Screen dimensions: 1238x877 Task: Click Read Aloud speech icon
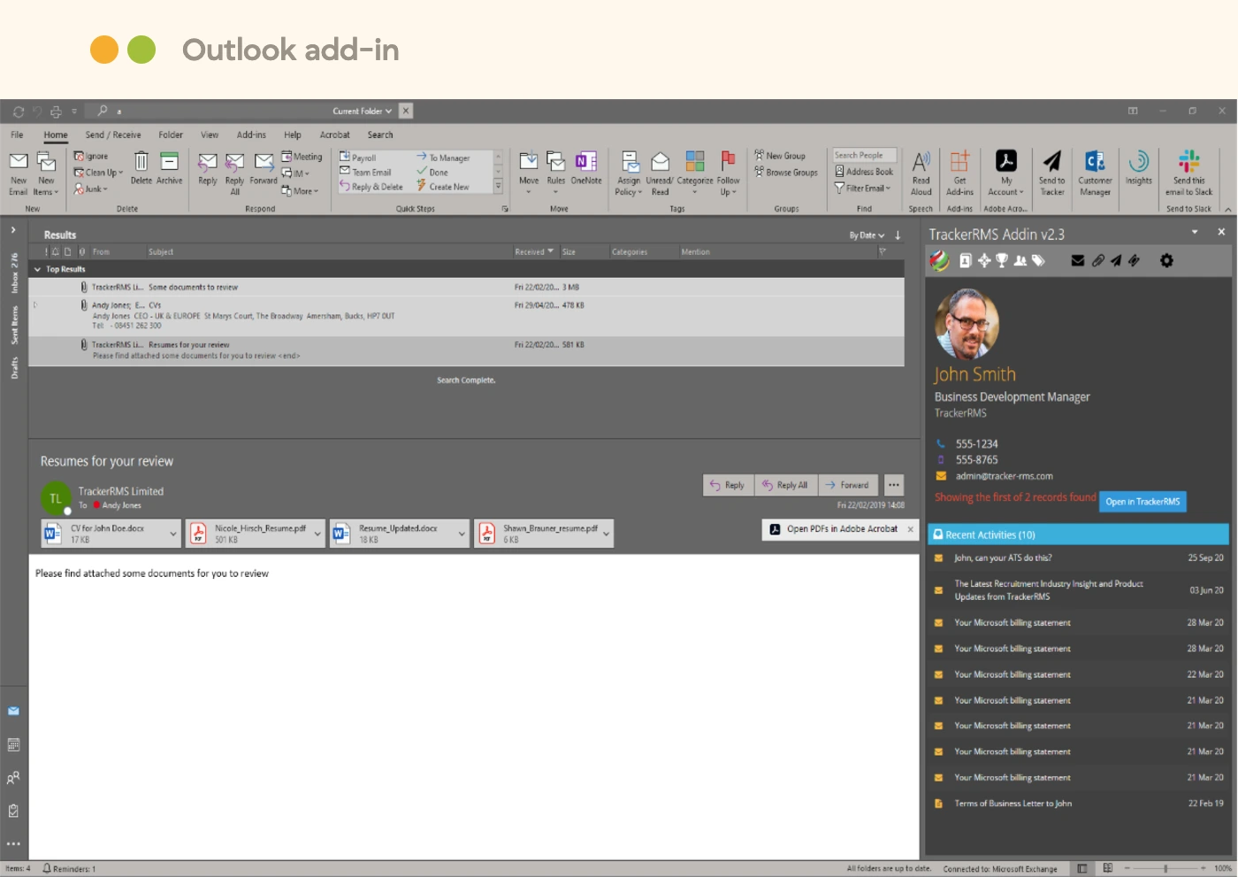pyautogui.click(x=921, y=173)
